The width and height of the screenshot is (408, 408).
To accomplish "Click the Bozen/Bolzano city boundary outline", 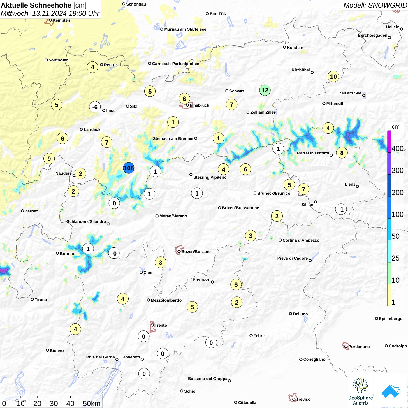I will [178, 250].
